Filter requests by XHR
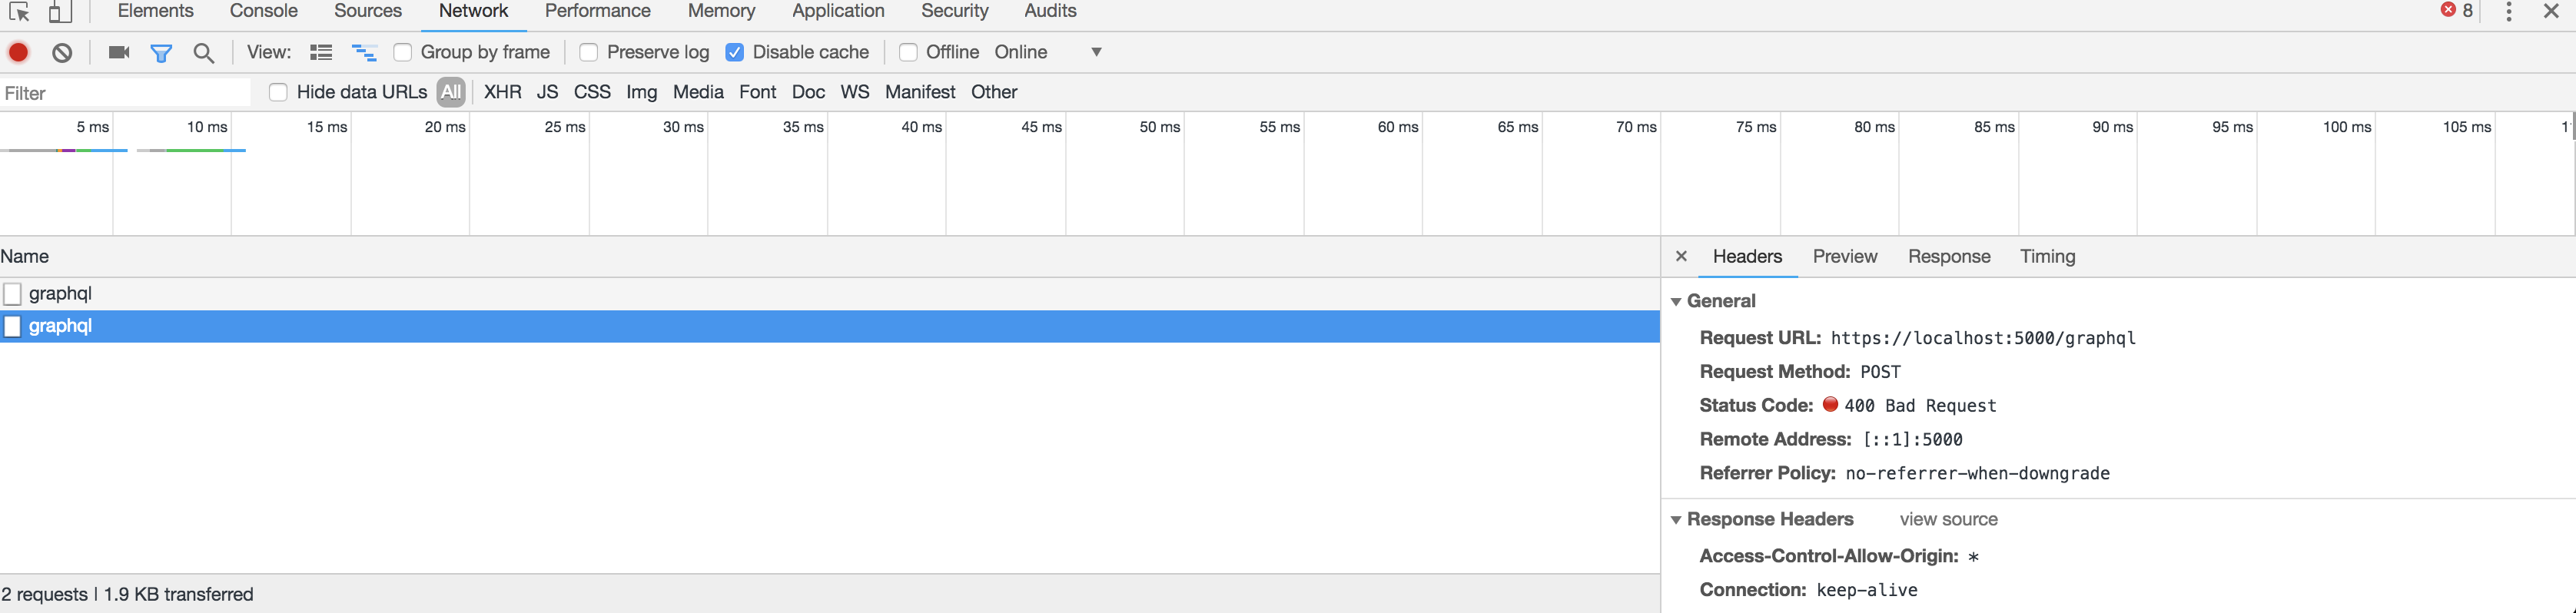 [503, 93]
